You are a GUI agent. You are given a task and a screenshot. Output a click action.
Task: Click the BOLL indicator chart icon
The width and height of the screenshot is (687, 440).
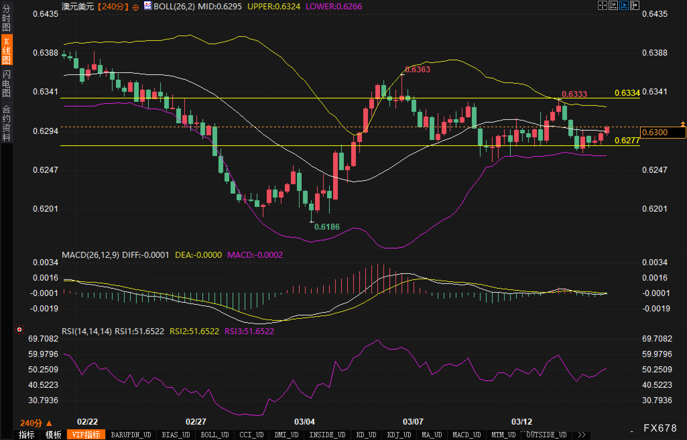pos(147,6)
